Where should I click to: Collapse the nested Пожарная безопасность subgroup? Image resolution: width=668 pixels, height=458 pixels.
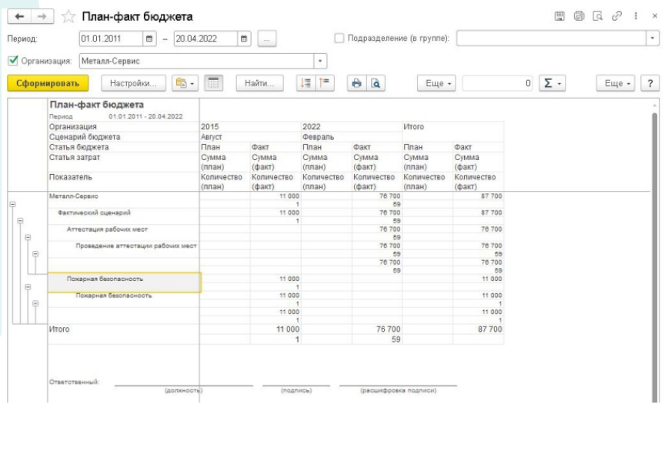tap(35, 304)
